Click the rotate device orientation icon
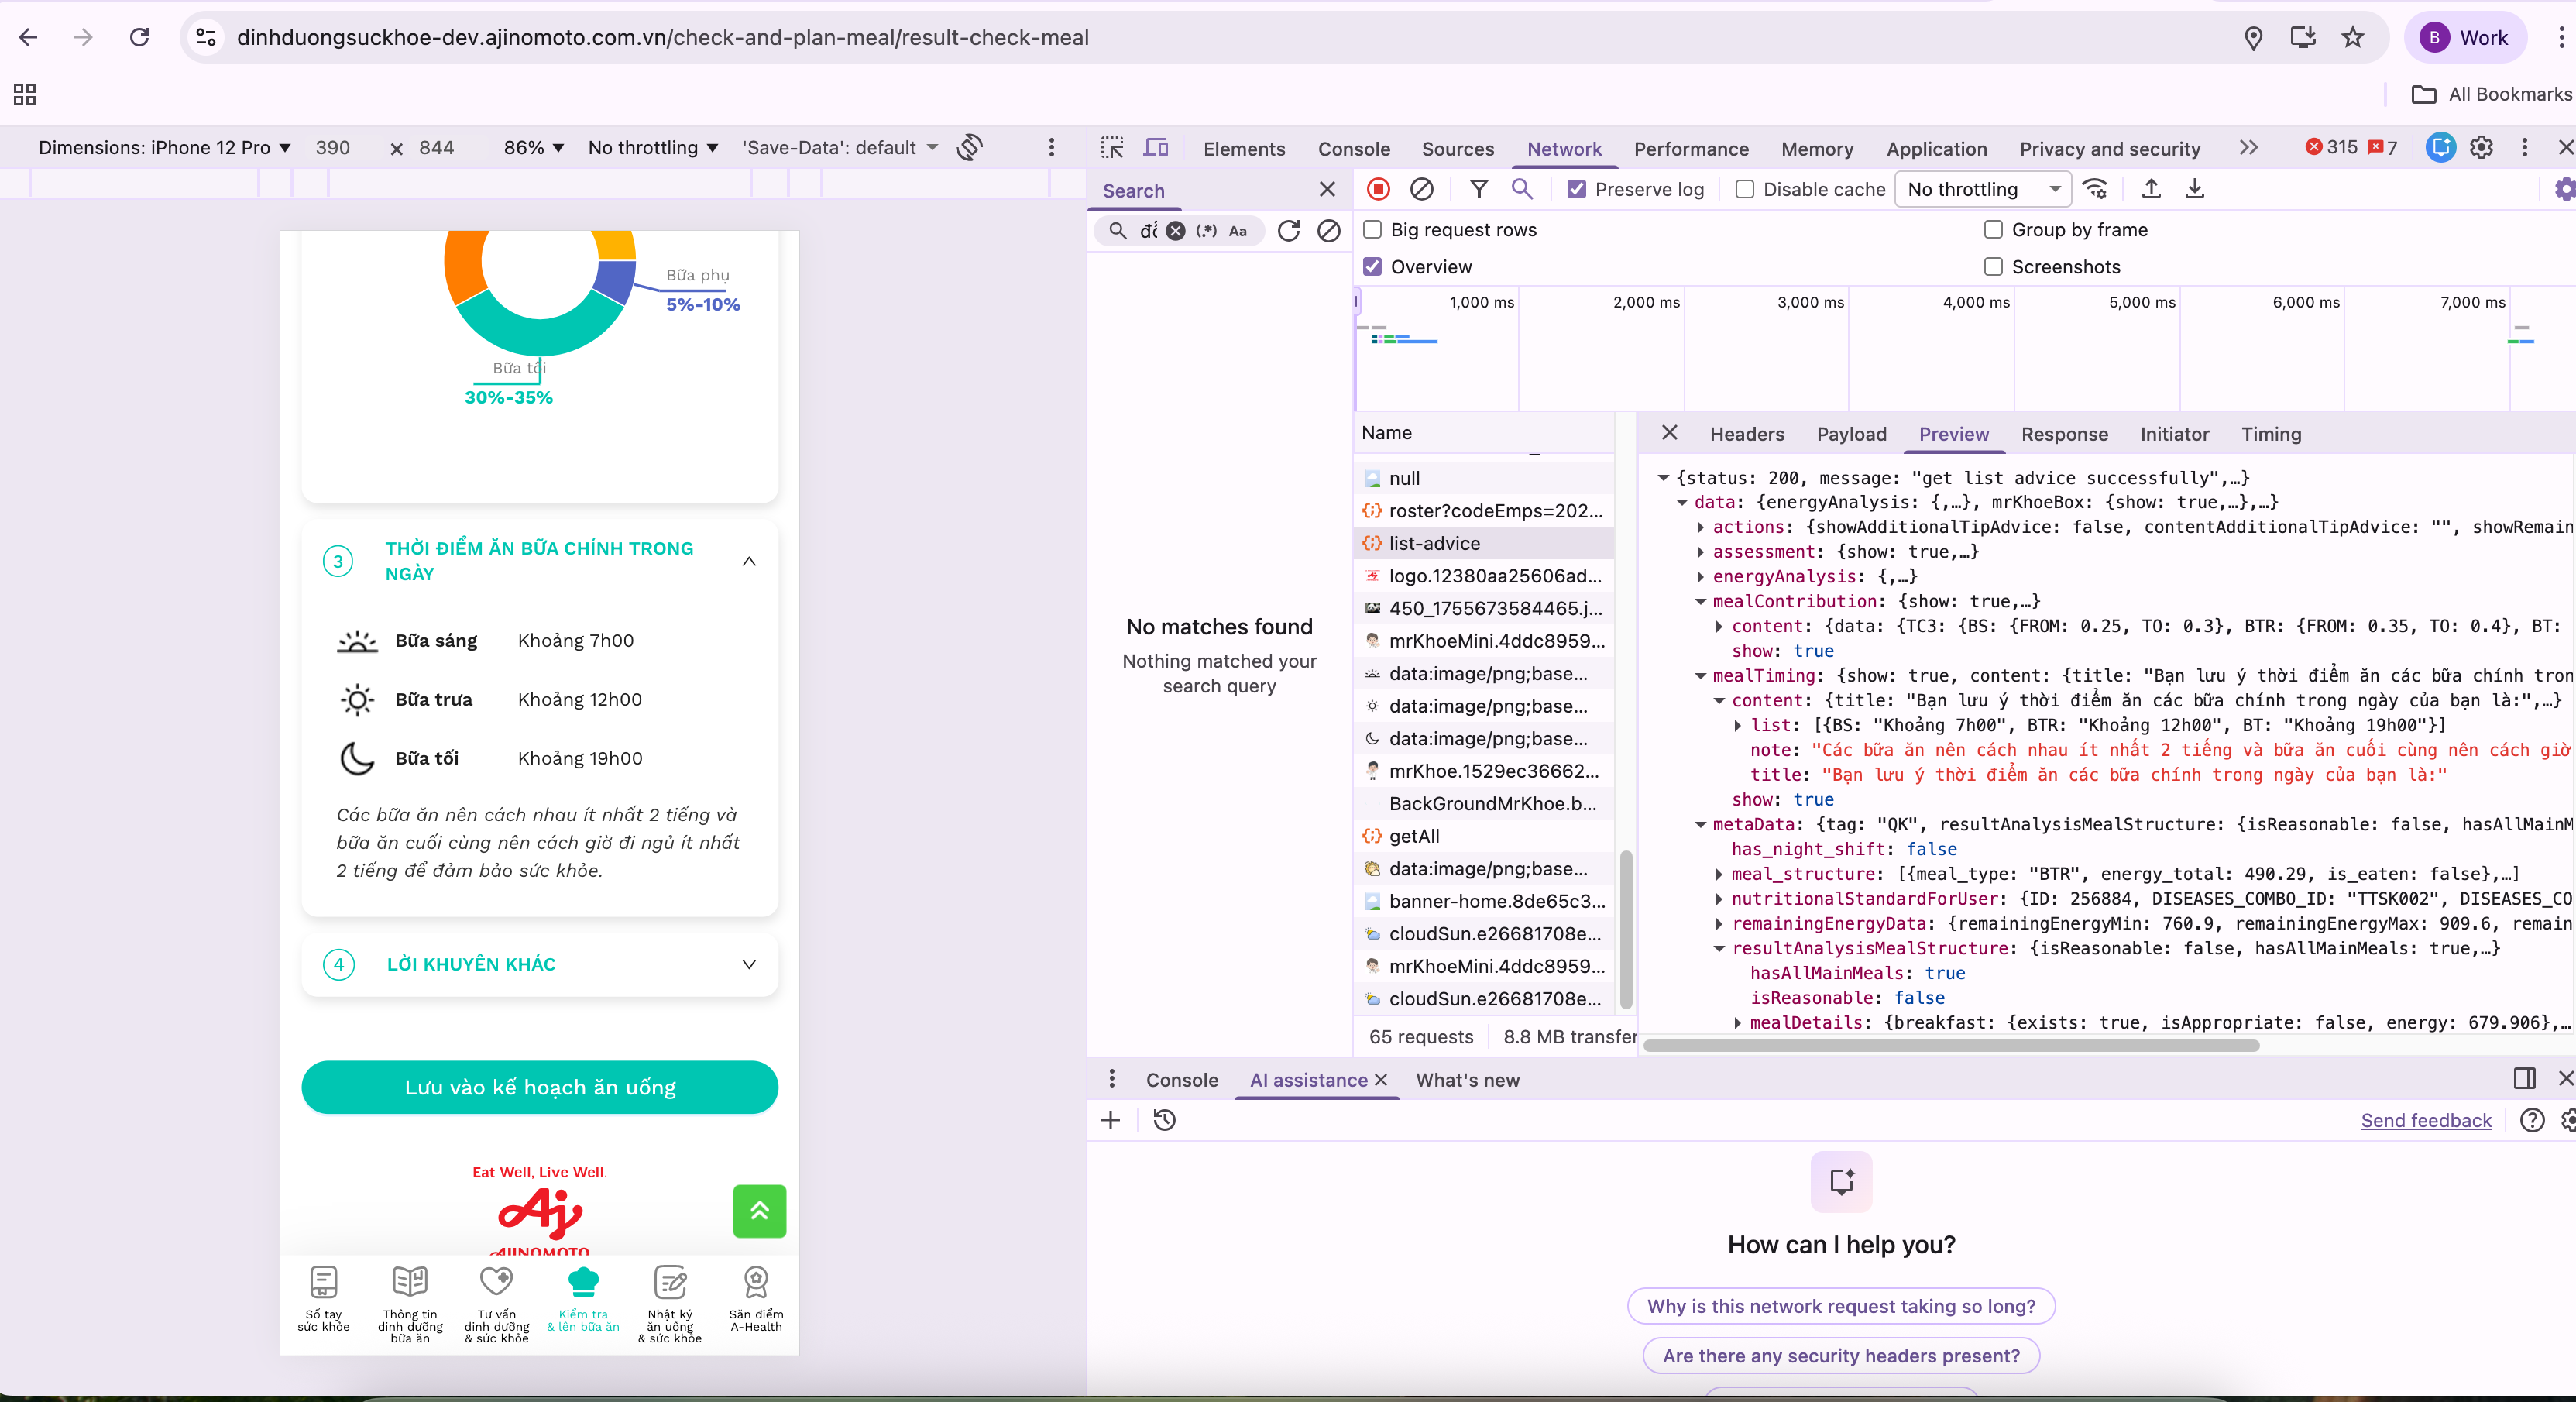2576x1402 pixels. tap(969, 148)
